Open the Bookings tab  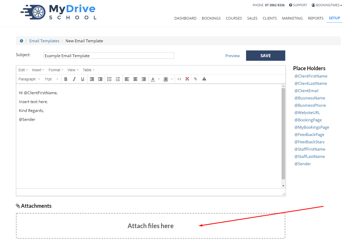coord(211,18)
